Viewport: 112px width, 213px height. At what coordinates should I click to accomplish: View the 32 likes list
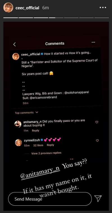click(38, 145)
